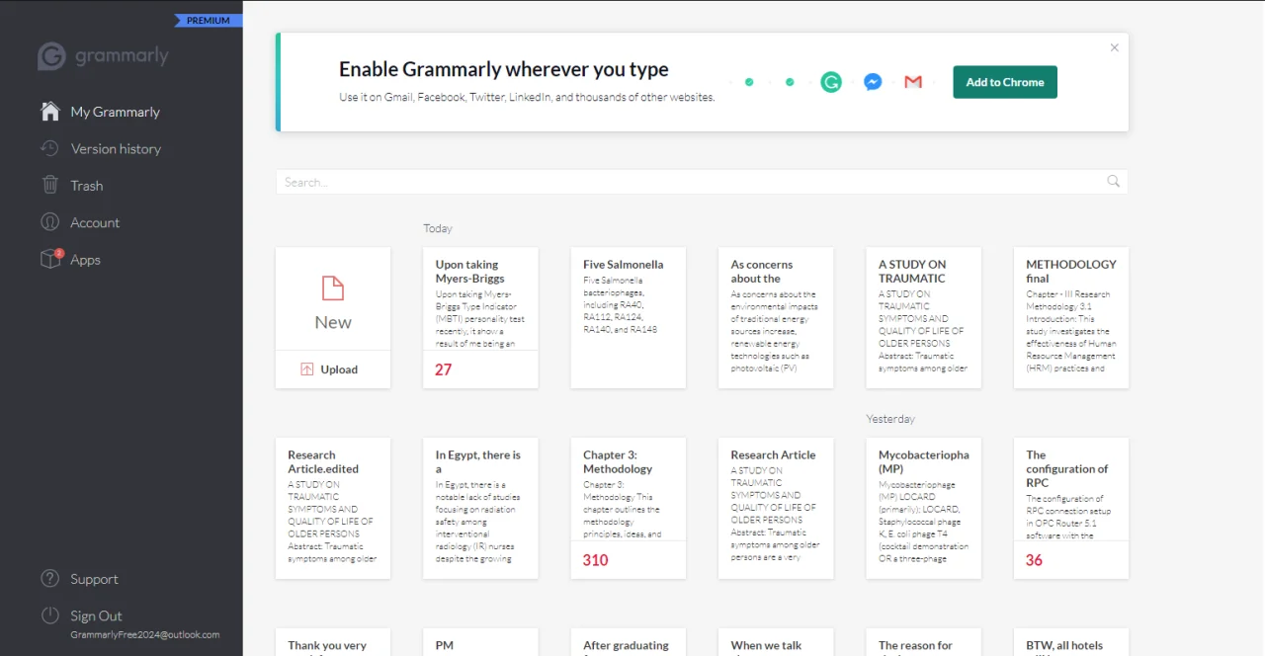Viewport: 1265px width, 656px height.
Task: Click the Sign Out power icon
Action: (50, 615)
